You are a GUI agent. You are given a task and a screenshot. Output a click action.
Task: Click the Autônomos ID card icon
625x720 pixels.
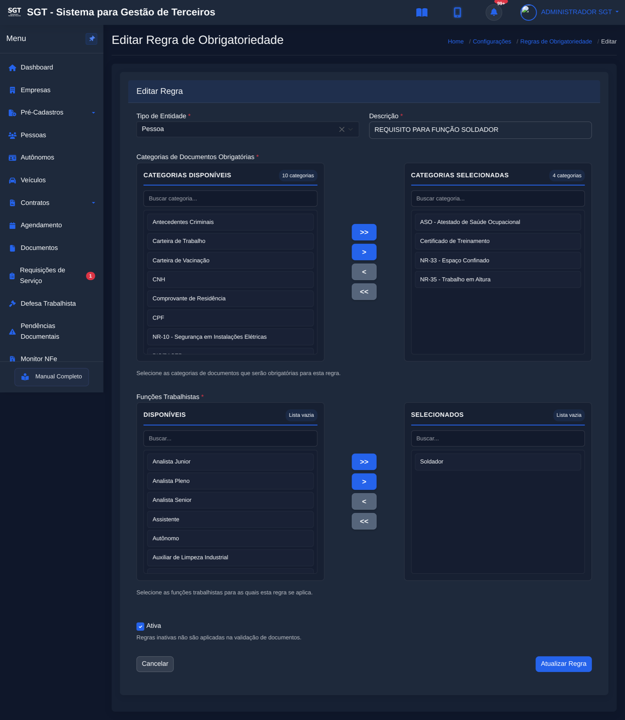coord(12,158)
